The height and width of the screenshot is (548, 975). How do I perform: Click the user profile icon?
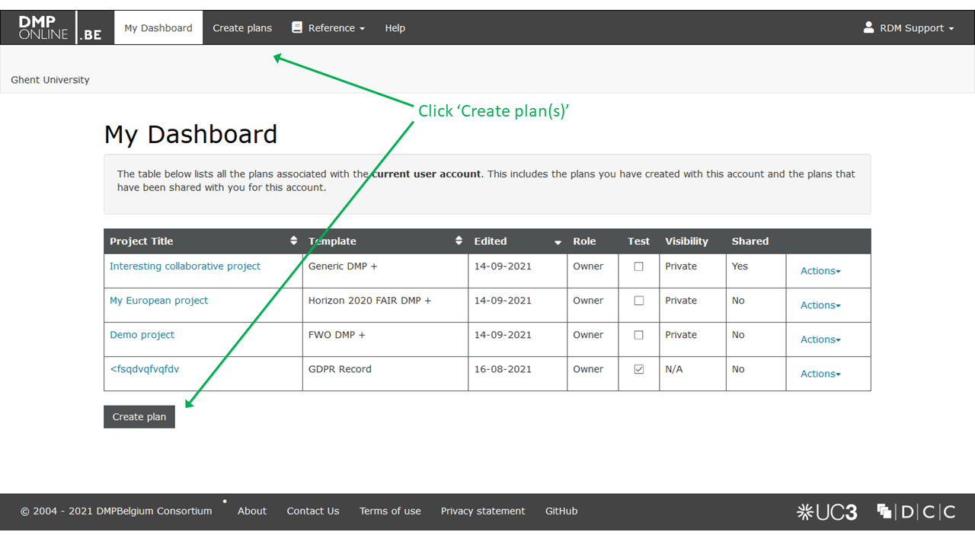pos(868,27)
